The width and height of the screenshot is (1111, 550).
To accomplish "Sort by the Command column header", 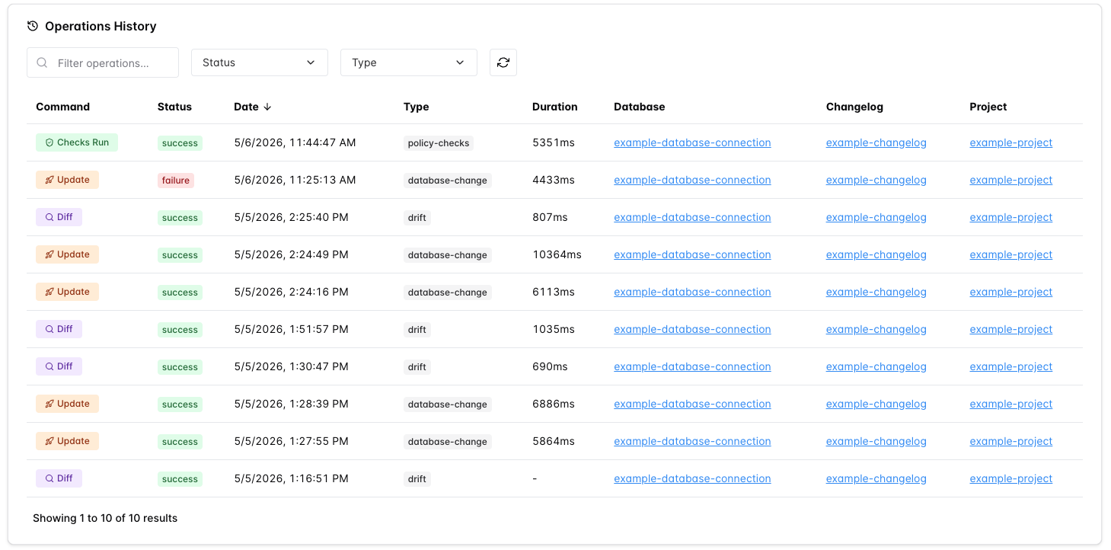I will pyautogui.click(x=62, y=107).
